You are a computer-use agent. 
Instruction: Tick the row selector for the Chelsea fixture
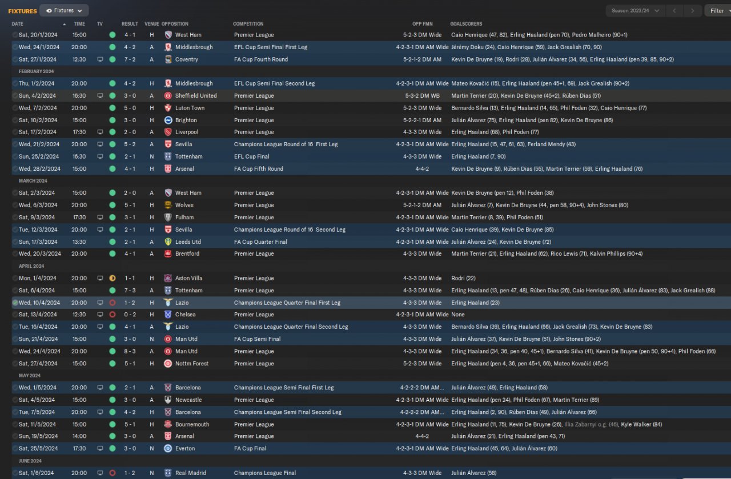(x=15, y=315)
